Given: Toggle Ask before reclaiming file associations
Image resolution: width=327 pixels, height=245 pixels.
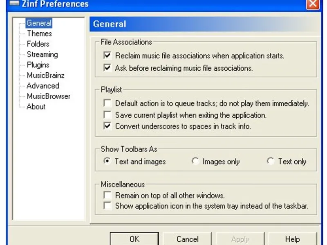Looking at the screenshot, I should [108, 68].
